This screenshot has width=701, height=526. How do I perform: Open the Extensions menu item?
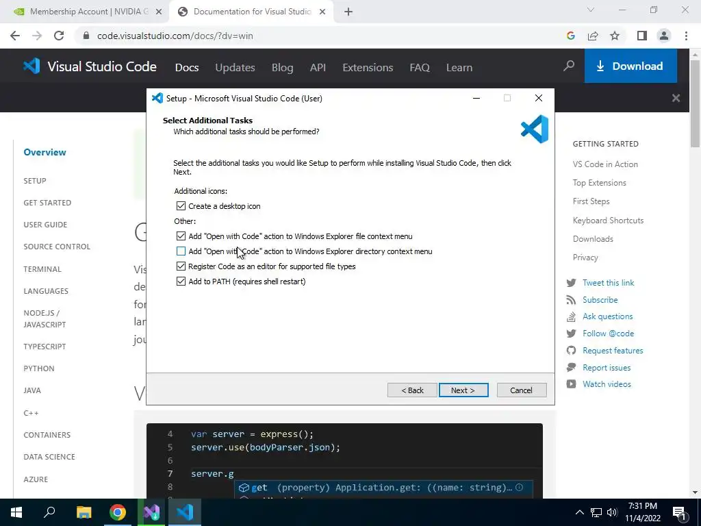368,68
